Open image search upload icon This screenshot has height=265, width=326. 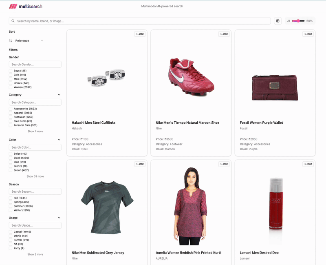[x=278, y=21]
